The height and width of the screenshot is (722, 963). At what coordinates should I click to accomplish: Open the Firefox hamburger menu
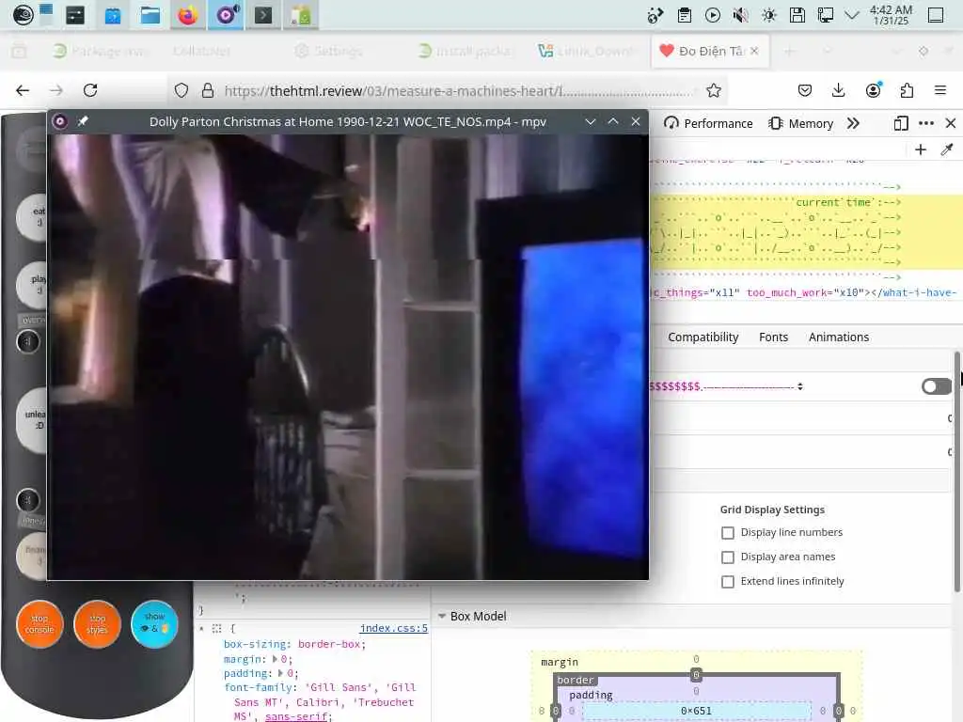940,91
